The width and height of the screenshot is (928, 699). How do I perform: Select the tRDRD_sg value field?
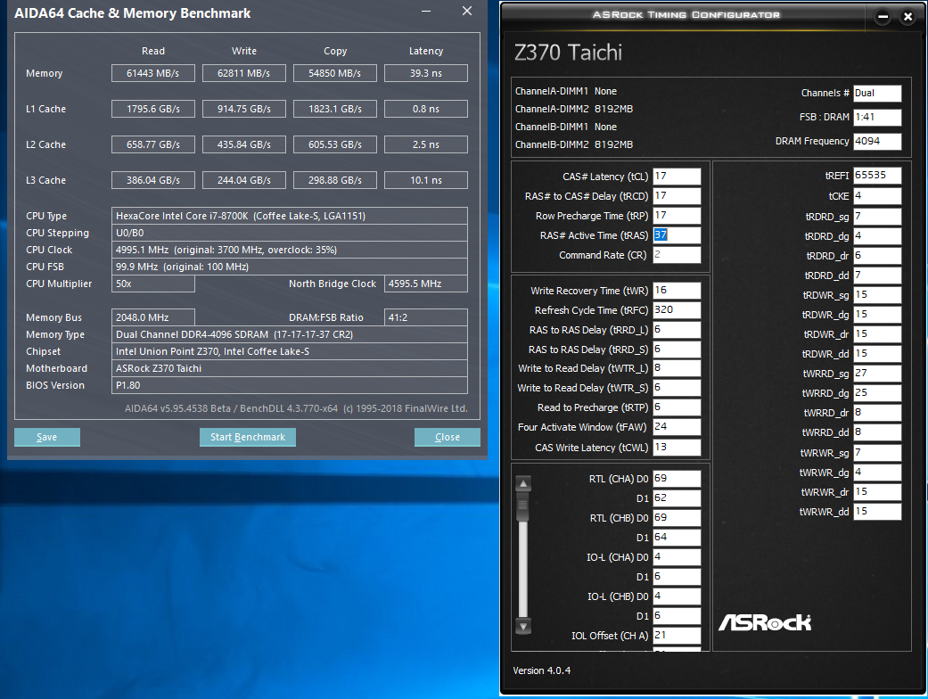coord(877,217)
